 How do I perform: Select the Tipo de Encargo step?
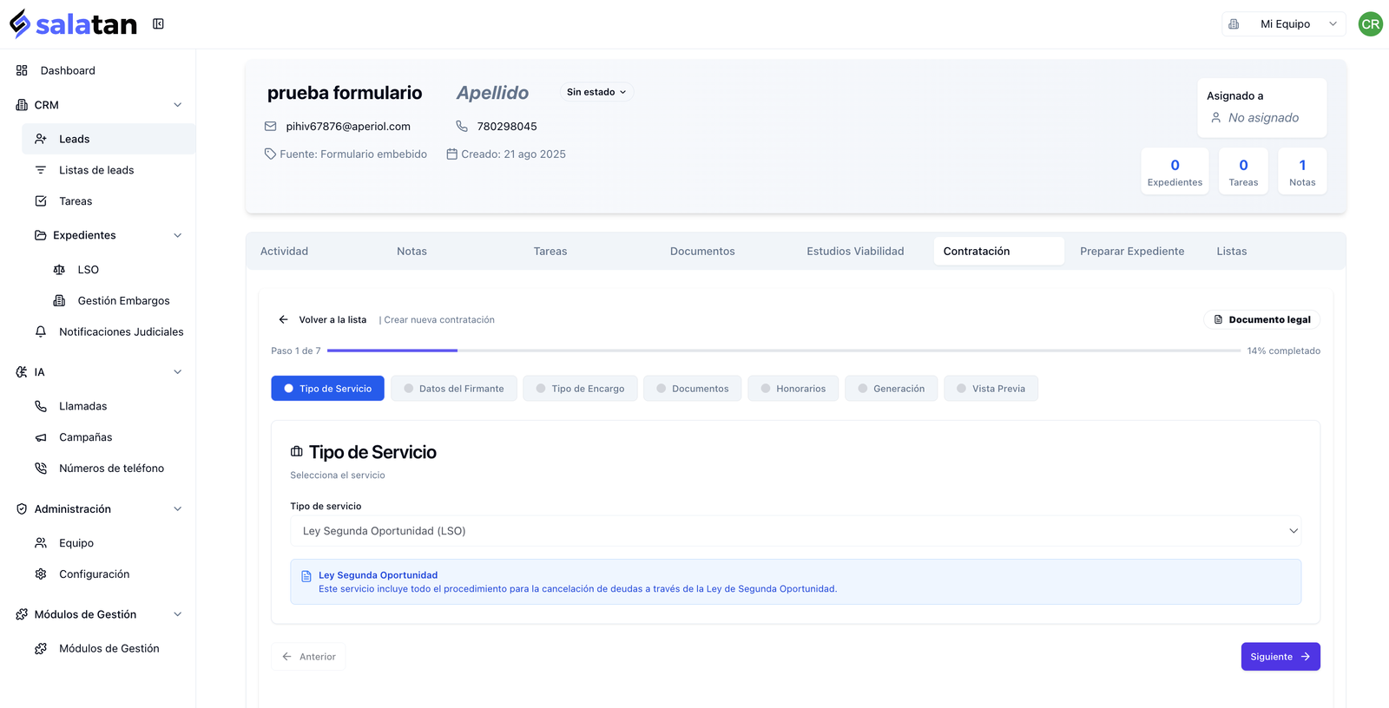pos(580,389)
